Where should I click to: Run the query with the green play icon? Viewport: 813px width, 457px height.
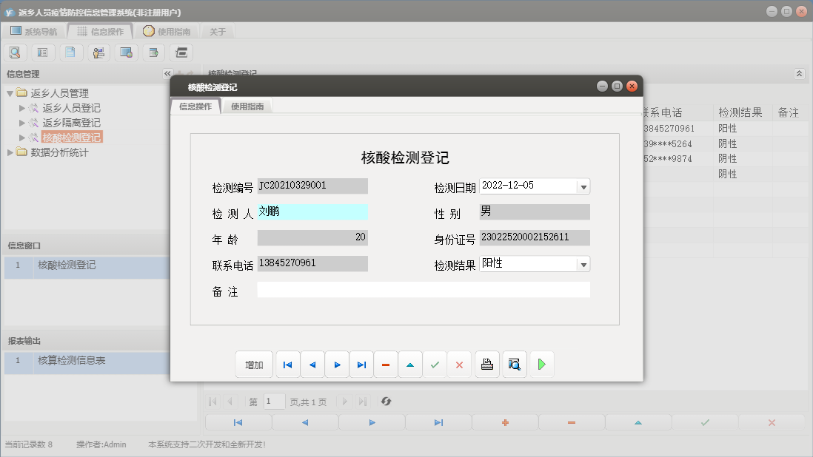point(541,364)
